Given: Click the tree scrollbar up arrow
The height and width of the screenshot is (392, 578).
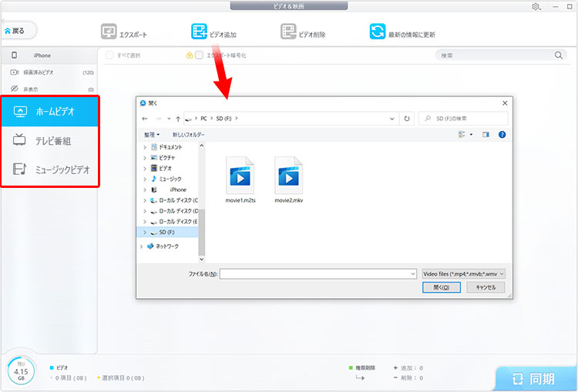Looking at the screenshot, I should point(202,146).
